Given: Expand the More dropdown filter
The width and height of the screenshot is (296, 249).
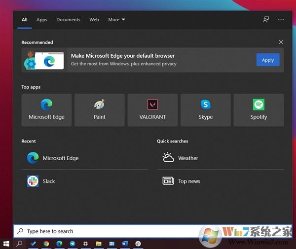Looking at the screenshot, I should coord(116,20).
